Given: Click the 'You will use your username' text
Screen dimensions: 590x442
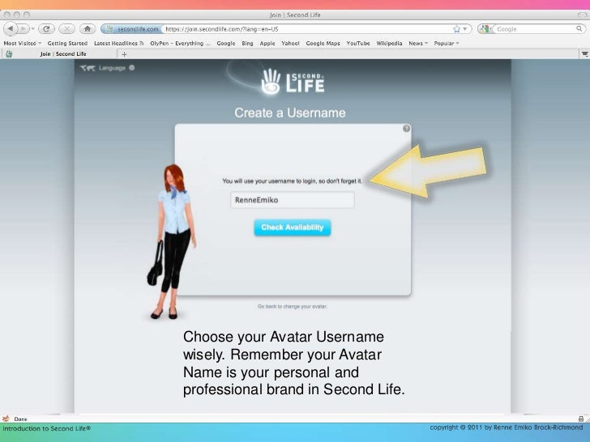Looking at the screenshot, I should point(293,181).
